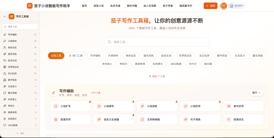The width and height of the screenshot is (274, 138).
Task: Toggle the 玄幻仙侠 category chip
Action: [204, 56]
